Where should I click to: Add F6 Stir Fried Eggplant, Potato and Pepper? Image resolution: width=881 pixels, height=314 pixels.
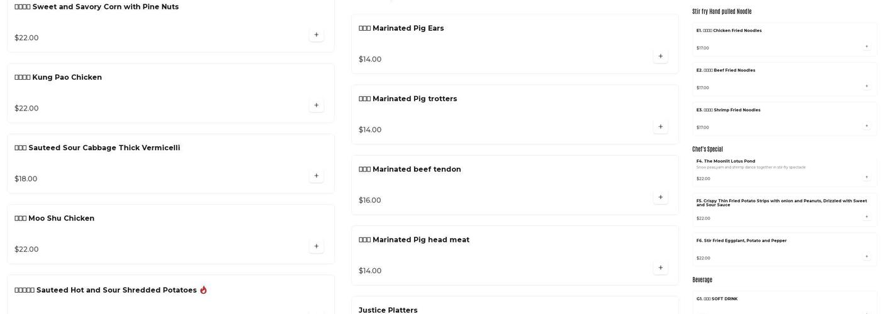(867, 256)
